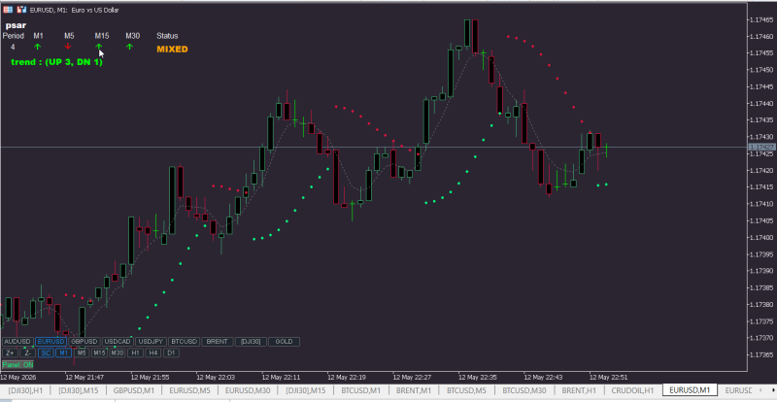Click the 'trend : (UP 3, DN 1)' text

(x=56, y=62)
